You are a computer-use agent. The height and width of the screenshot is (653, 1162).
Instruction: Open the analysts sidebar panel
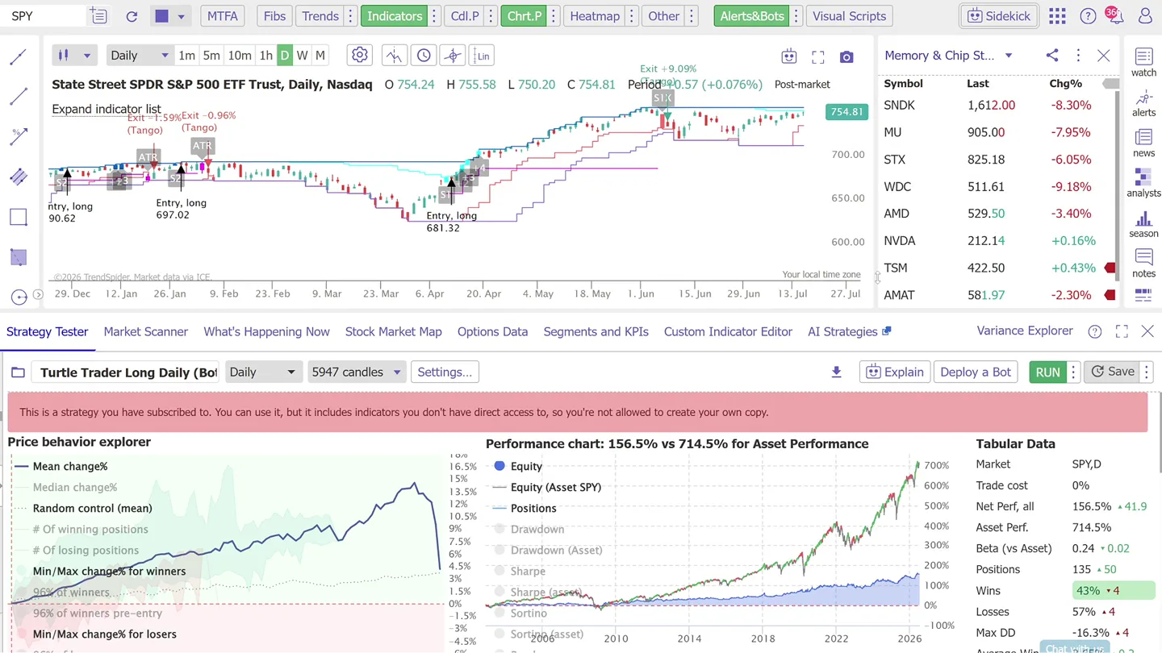pyautogui.click(x=1143, y=183)
